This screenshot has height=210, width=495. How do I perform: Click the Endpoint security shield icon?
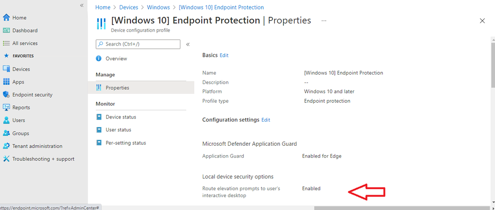[x=6, y=95]
